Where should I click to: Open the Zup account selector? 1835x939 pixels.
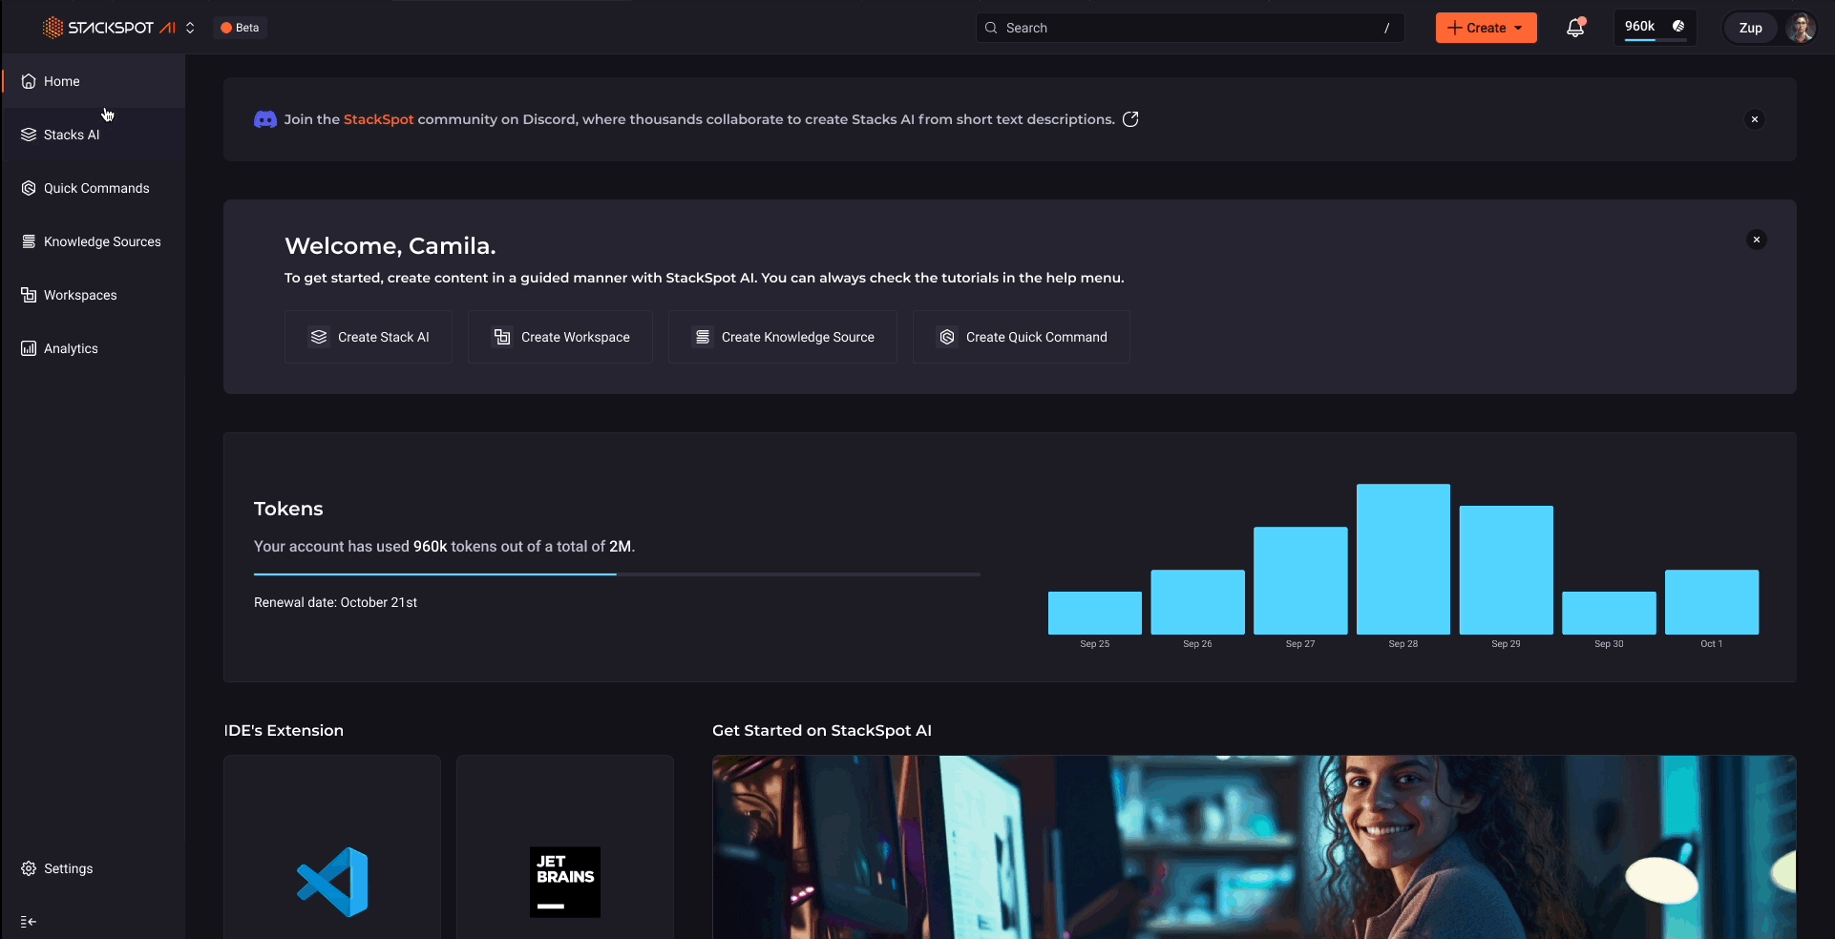(x=1750, y=28)
